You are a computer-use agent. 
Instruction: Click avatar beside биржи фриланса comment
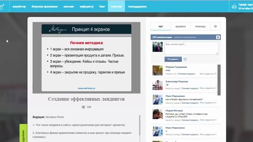(157, 99)
